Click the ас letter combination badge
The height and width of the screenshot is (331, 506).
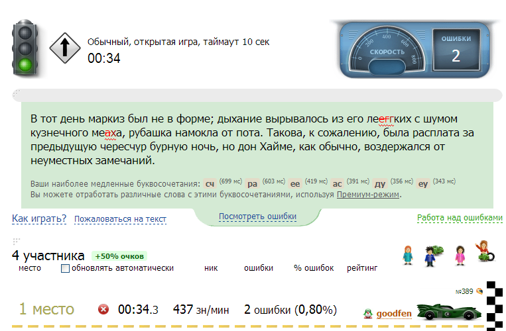[x=338, y=183]
